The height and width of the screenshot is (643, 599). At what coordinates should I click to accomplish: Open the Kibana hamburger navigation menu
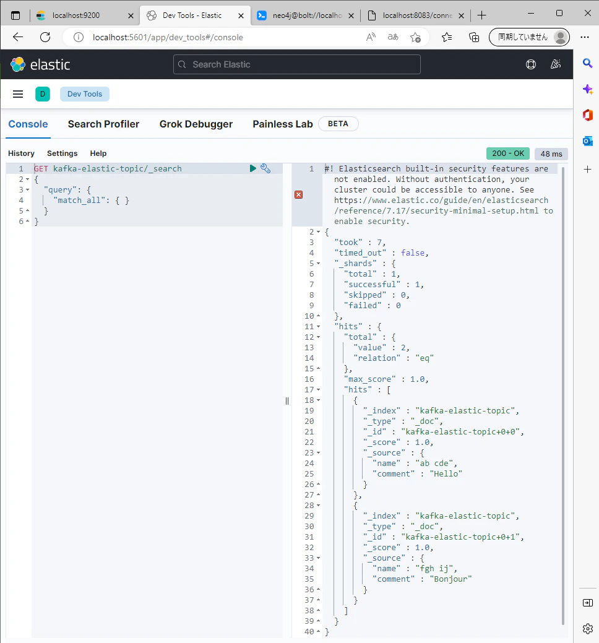[x=18, y=94]
